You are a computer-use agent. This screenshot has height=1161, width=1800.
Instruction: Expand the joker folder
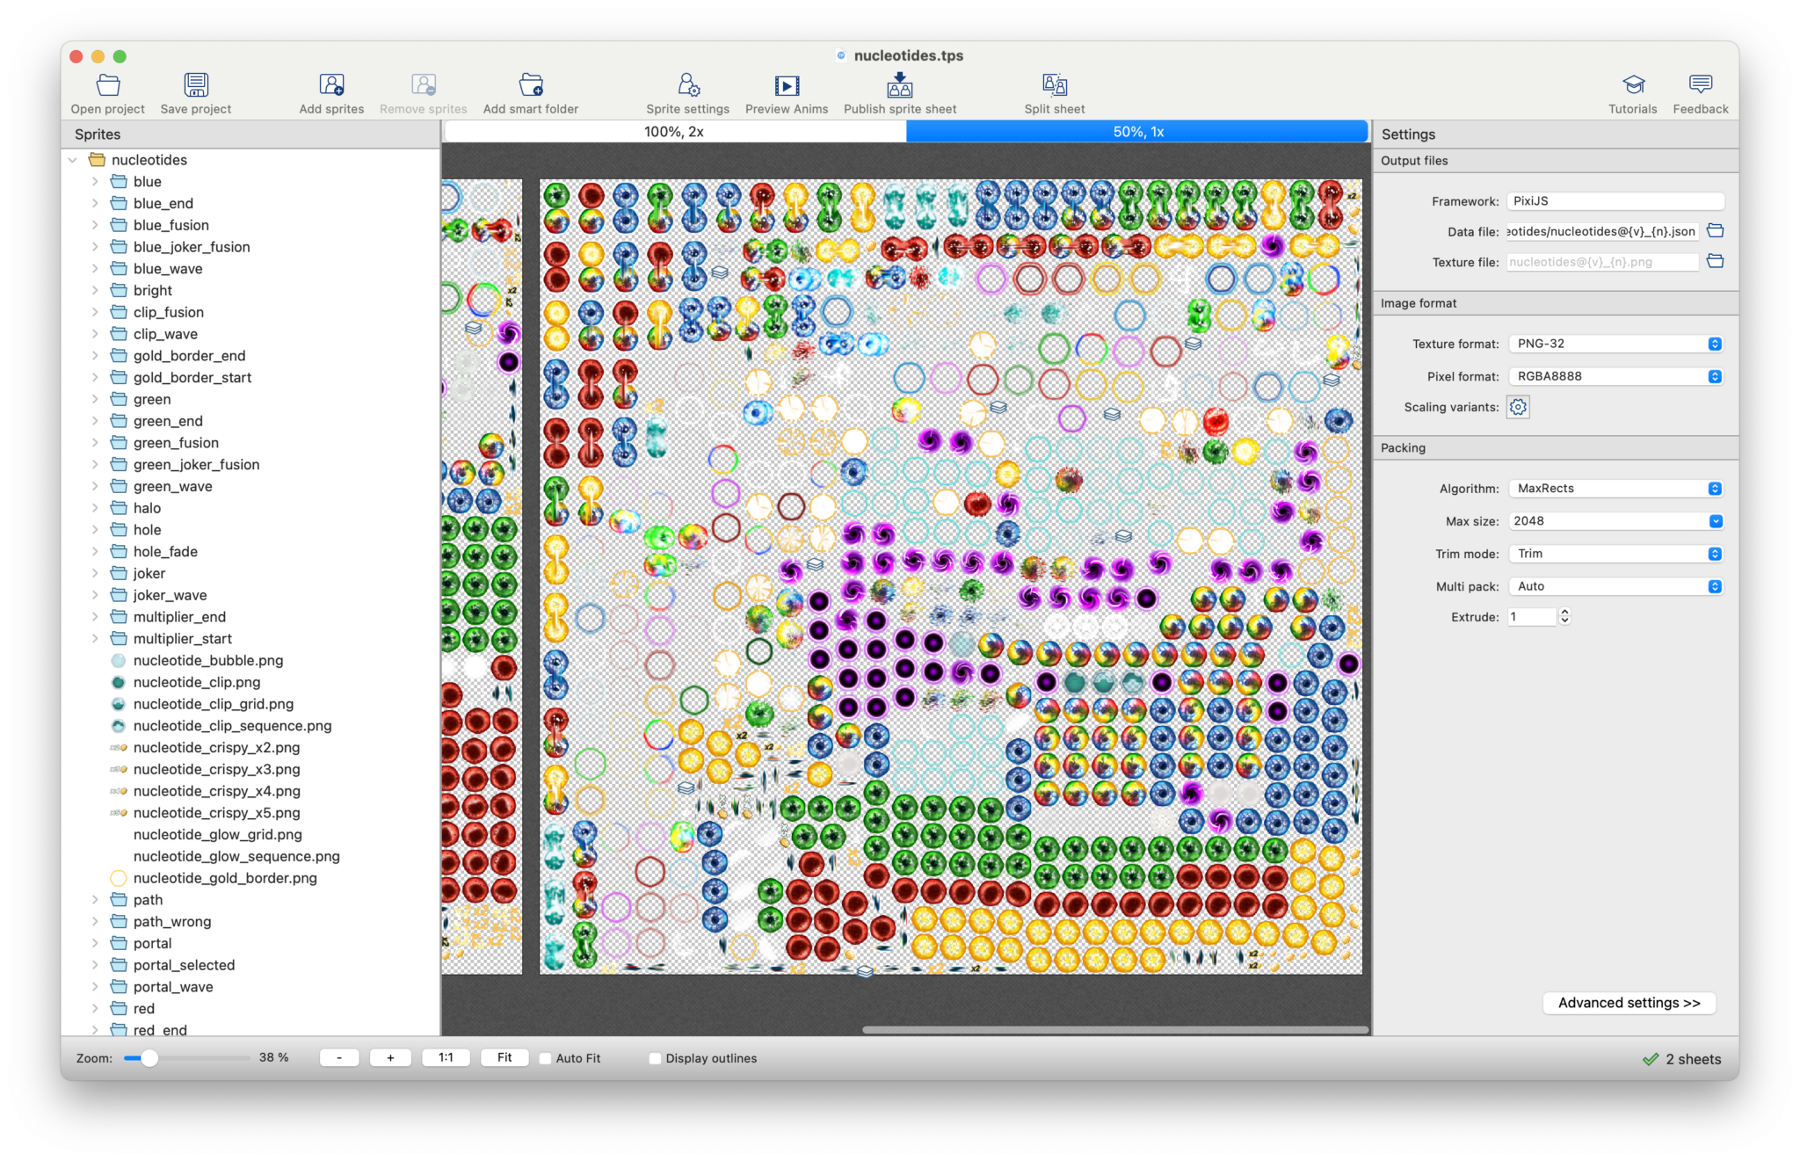pyautogui.click(x=95, y=573)
